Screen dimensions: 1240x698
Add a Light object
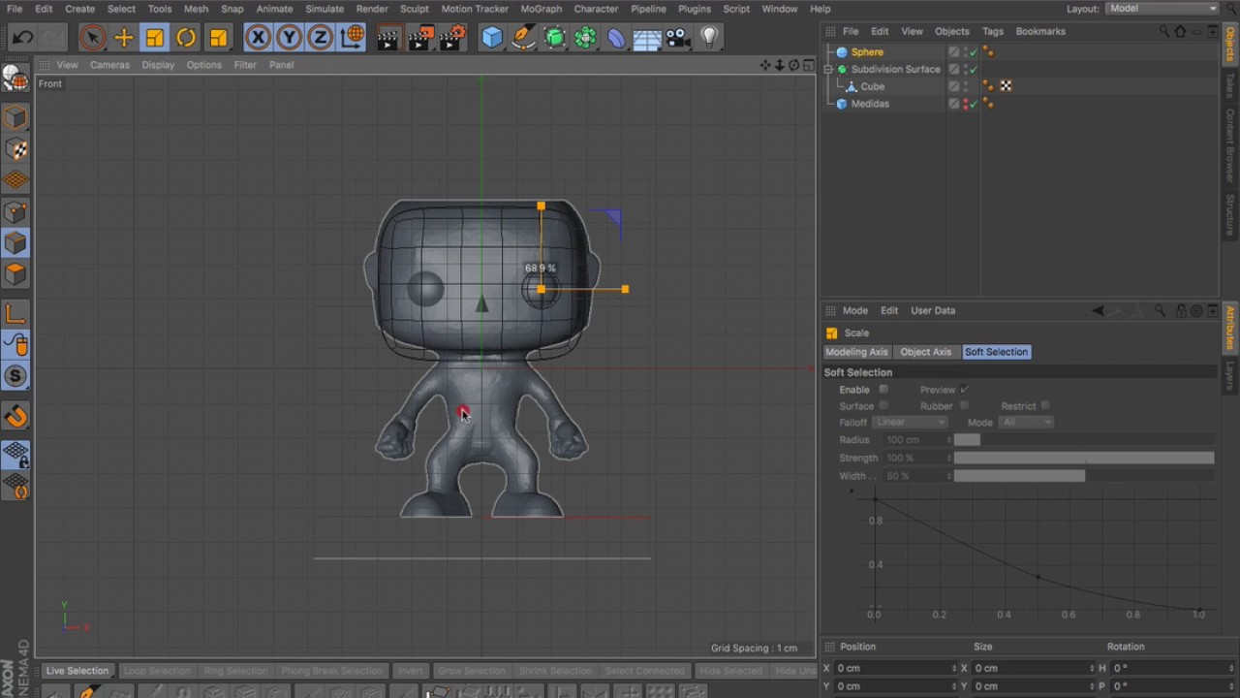(x=709, y=38)
